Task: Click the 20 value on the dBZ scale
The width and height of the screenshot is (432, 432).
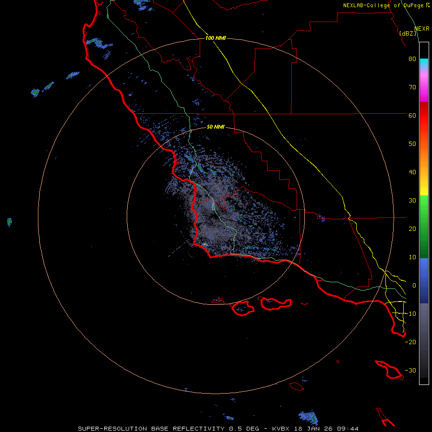Action: 412,229
